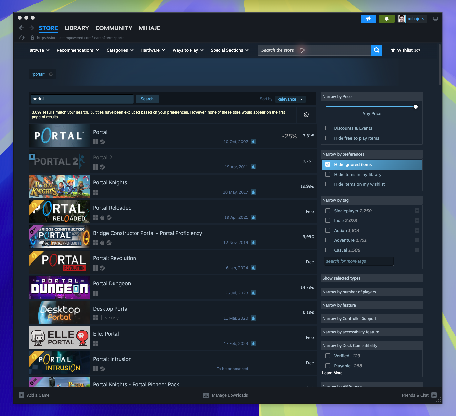456x416 pixels.
Task: Switch to the COMMUNITY tab
Action: tap(114, 28)
